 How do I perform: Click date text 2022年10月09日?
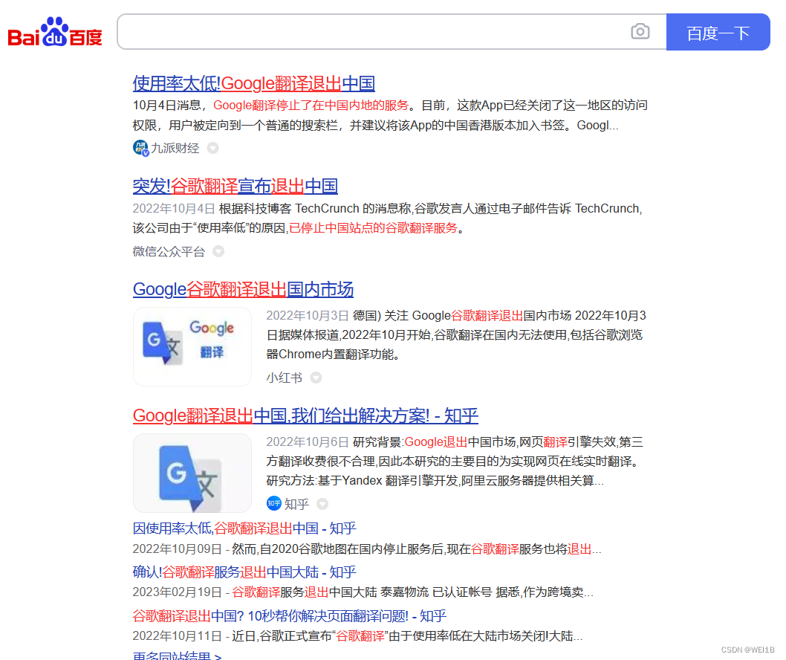coord(177,549)
